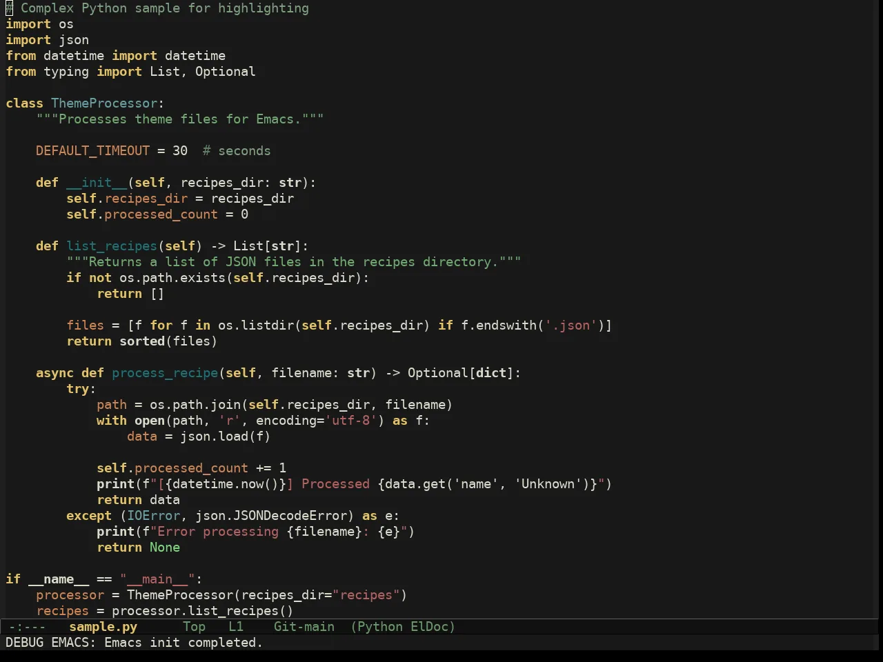Click the 'Error processing' string text

point(218,532)
